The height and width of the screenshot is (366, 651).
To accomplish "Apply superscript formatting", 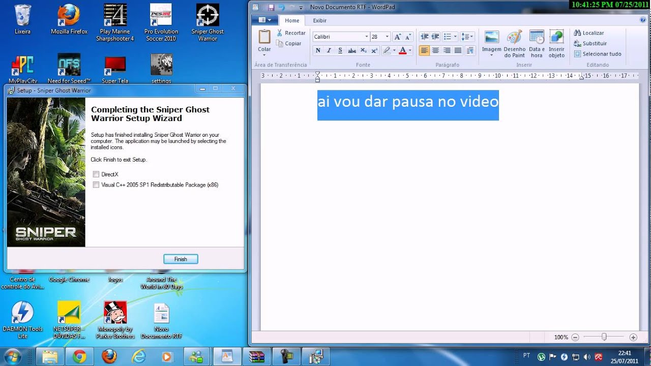I will click(x=374, y=50).
